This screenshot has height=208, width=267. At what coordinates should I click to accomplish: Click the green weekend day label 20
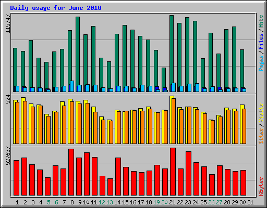click(164, 202)
